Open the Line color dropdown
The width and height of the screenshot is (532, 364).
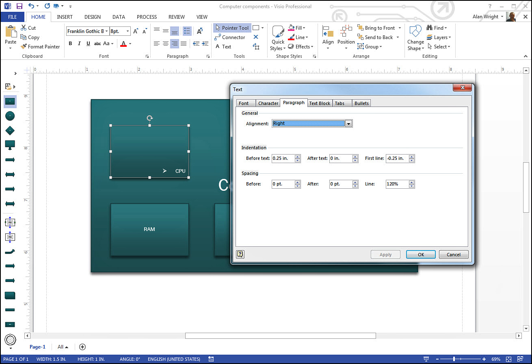[x=298, y=37]
